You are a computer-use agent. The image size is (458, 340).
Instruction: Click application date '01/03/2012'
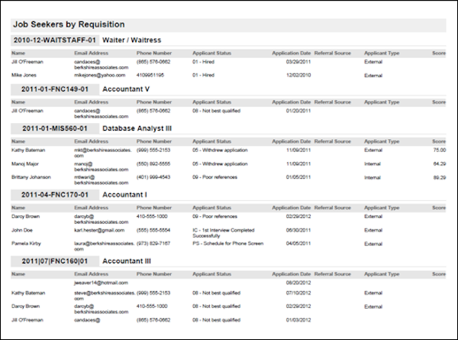(x=298, y=320)
